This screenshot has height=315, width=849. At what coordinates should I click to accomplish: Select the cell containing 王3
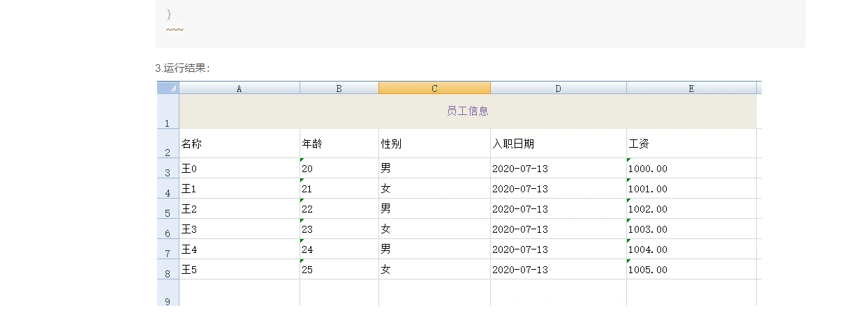pos(239,229)
